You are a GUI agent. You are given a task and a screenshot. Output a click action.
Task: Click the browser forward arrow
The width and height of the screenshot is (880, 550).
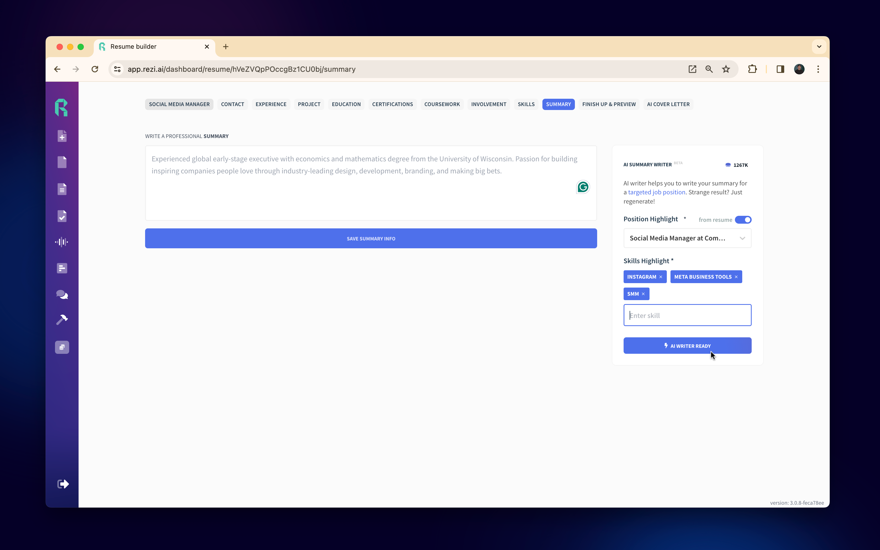coord(76,69)
